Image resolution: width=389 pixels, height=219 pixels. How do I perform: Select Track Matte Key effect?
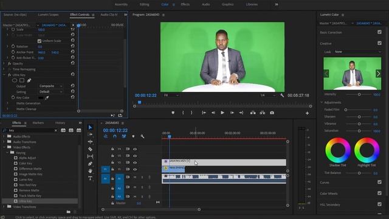pyautogui.click(x=30, y=196)
